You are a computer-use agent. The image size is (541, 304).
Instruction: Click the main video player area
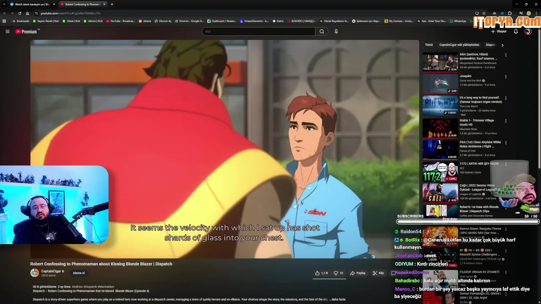pos(224,149)
